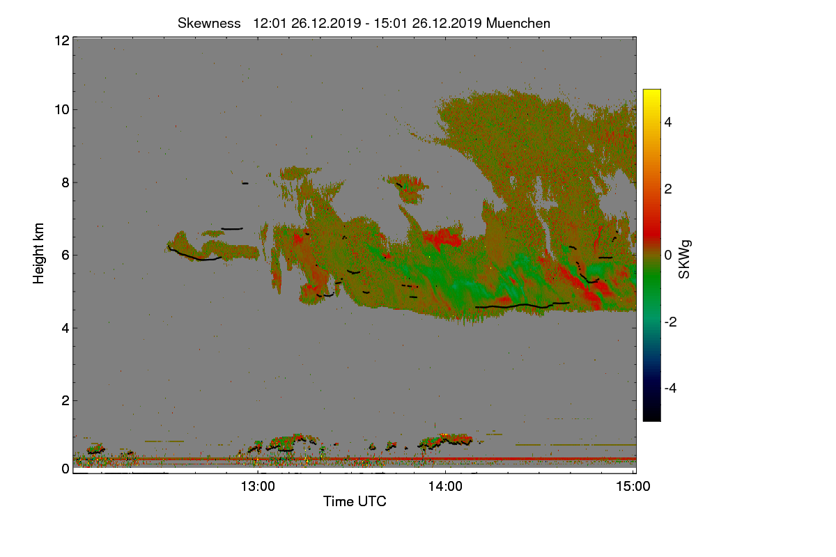Image resolution: width=836 pixels, height=557 pixels.
Task: Click the long black cloud-base line near 4.6 km
Action: point(522,305)
